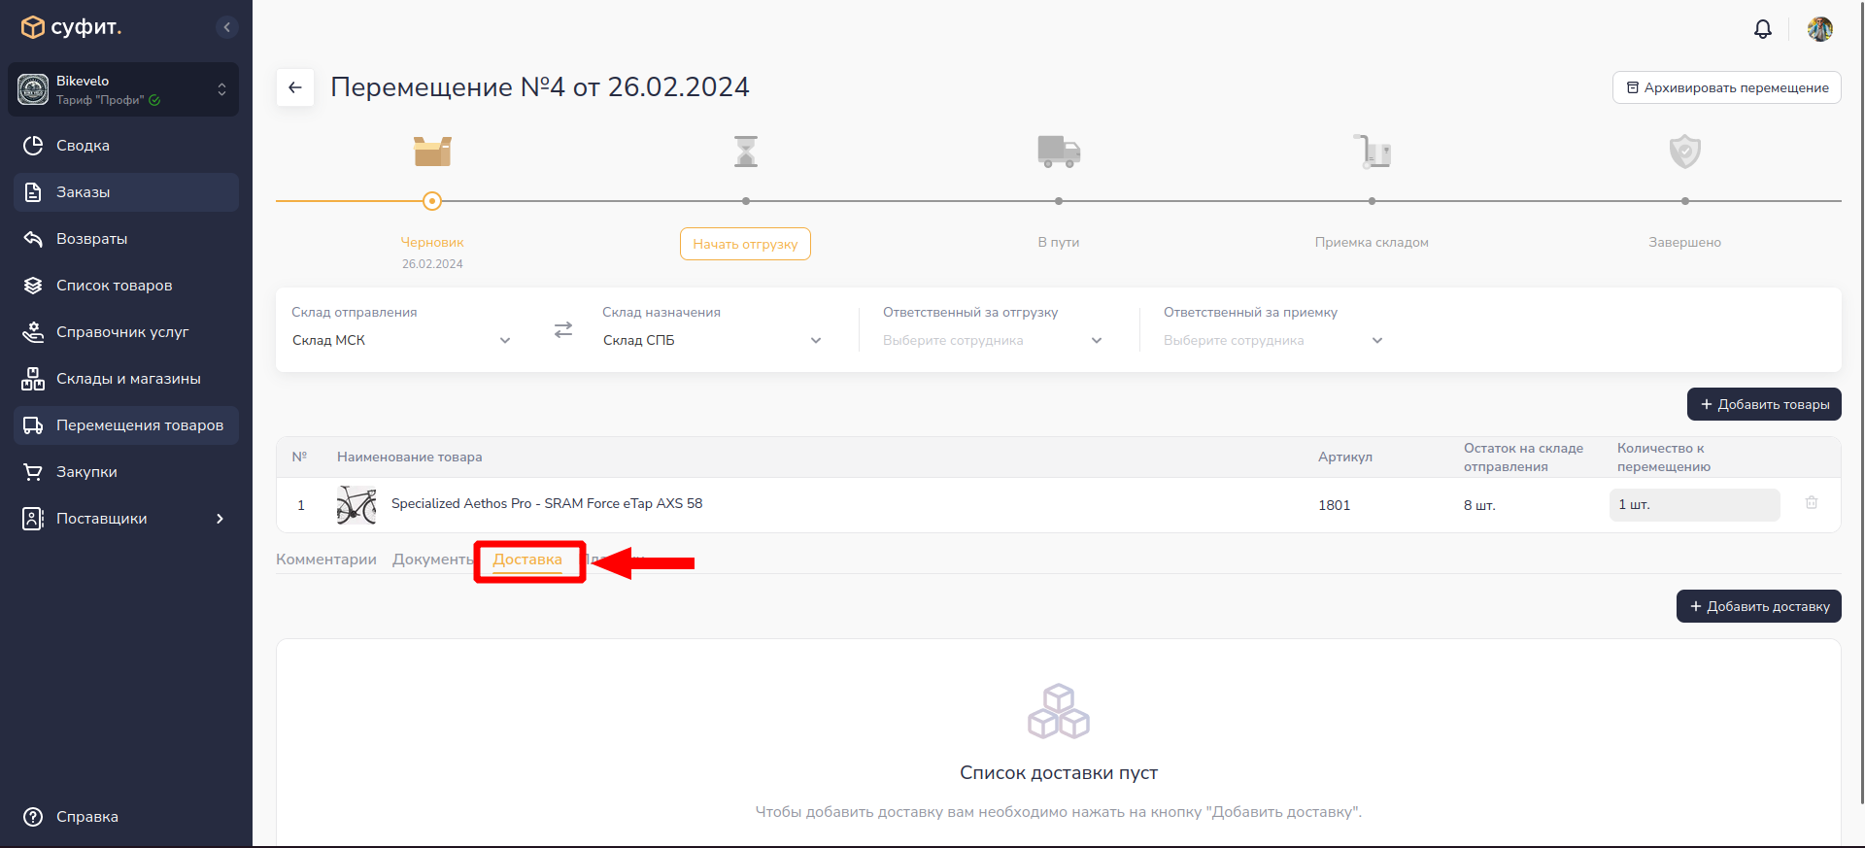Open Заказы in the sidebar
1865x848 pixels.
click(126, 192)
